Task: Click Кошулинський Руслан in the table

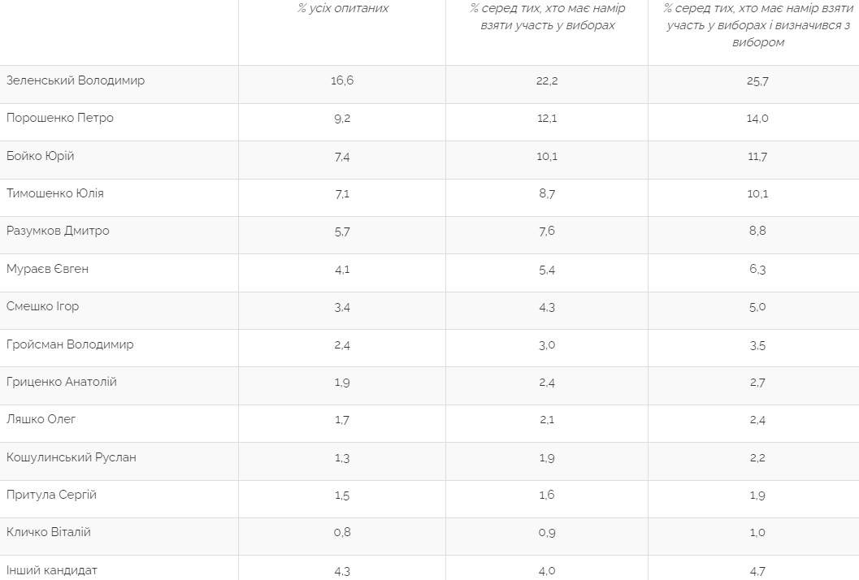Action: coord(72,457)
